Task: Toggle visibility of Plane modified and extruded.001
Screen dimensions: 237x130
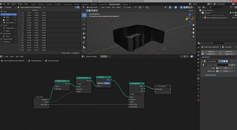Action: click(233, 18)
